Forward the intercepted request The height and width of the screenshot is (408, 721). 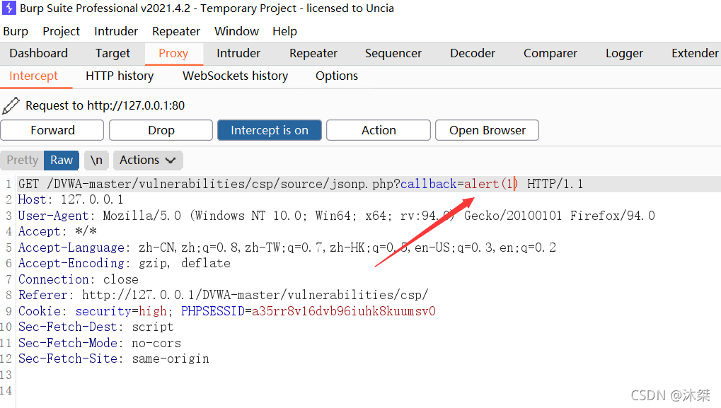coord(52,131)
